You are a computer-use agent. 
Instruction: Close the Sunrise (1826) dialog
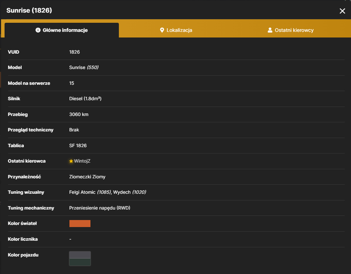point(342,11)
